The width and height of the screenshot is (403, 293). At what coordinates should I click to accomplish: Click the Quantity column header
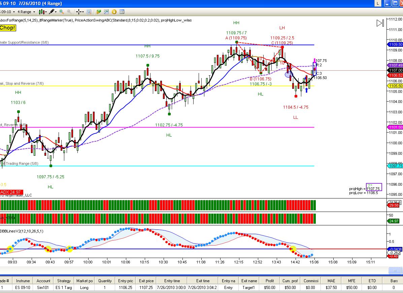[105, 281]
